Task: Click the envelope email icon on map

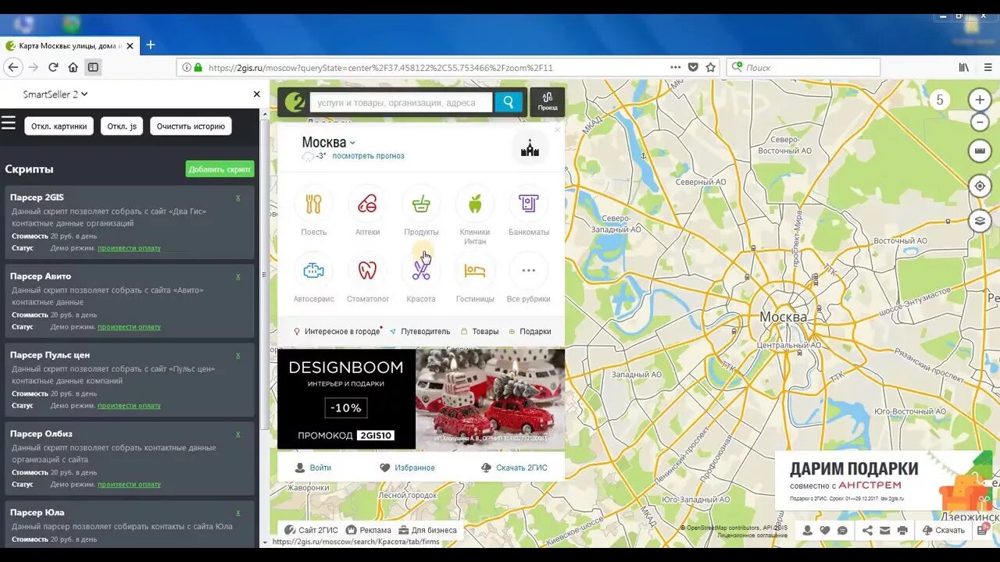Action: (x=885, y=530)
